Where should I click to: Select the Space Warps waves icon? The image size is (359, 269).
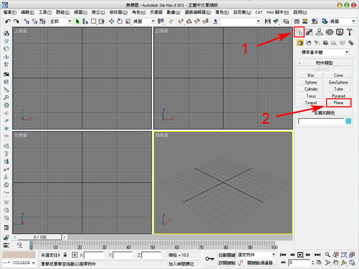coord(342,43)
